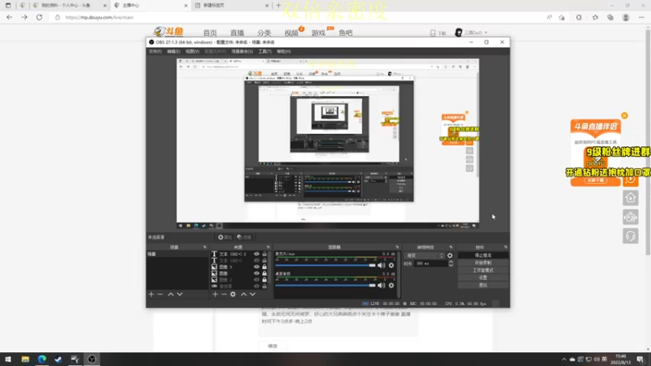Toggle visibility of Text (GDI+) source
The width and height of the screenshot is (651, 366).
(256, 260)
